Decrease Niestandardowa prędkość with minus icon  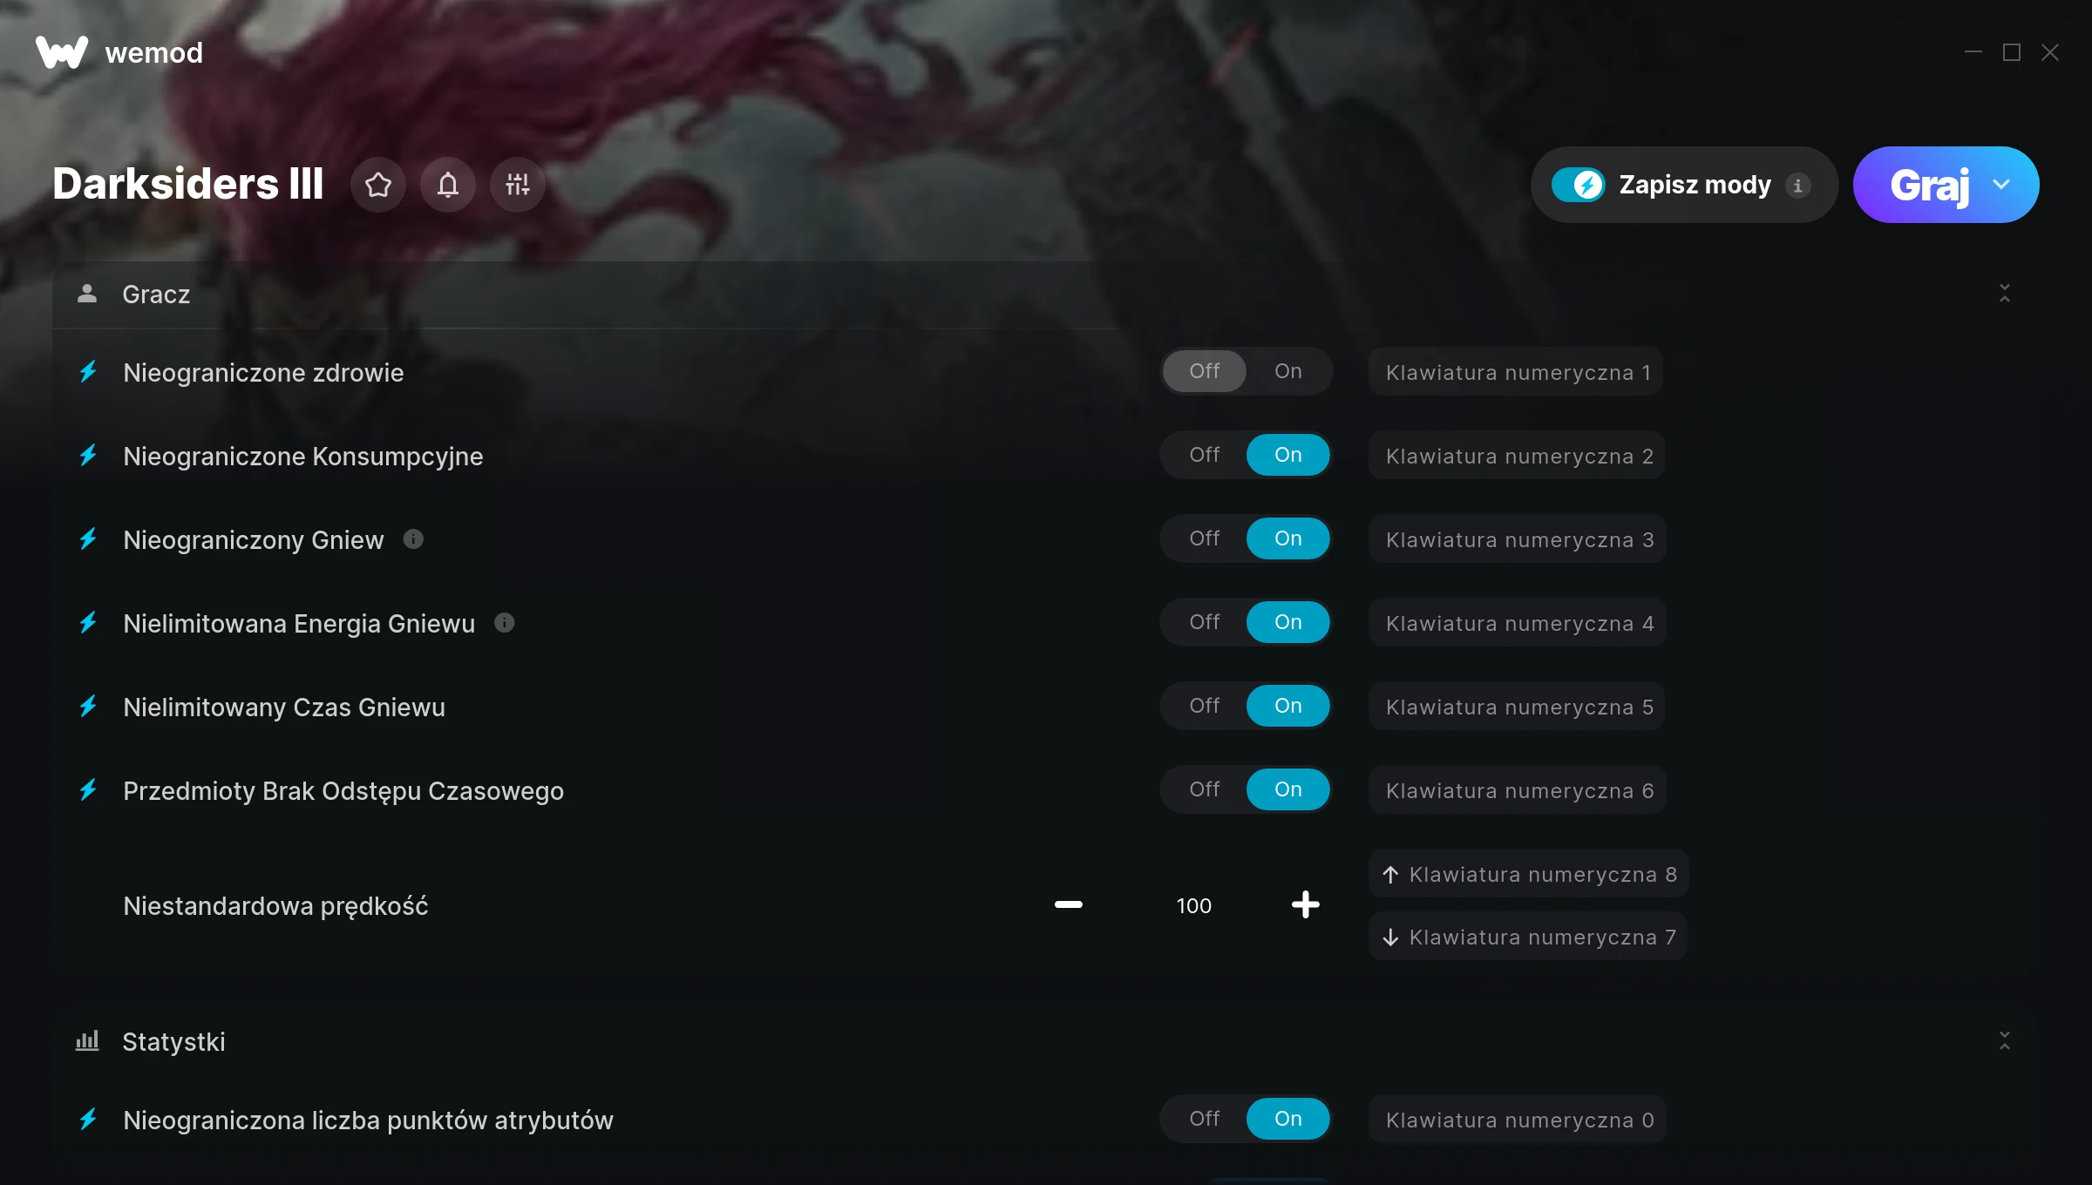[x=1069, y=904]
